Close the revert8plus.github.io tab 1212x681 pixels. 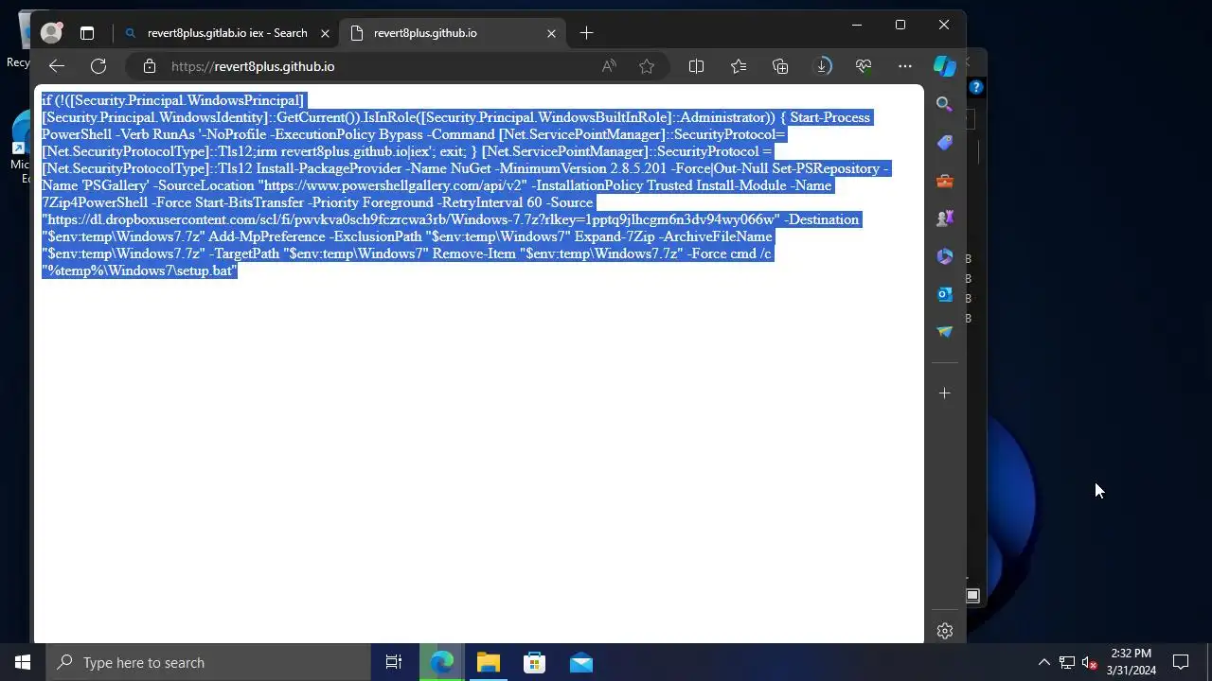point(551,33)
